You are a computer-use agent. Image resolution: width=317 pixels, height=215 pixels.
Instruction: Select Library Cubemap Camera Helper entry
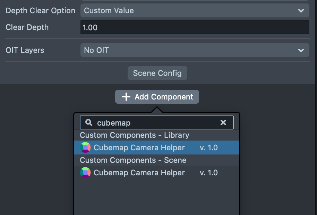pos(139,148)
